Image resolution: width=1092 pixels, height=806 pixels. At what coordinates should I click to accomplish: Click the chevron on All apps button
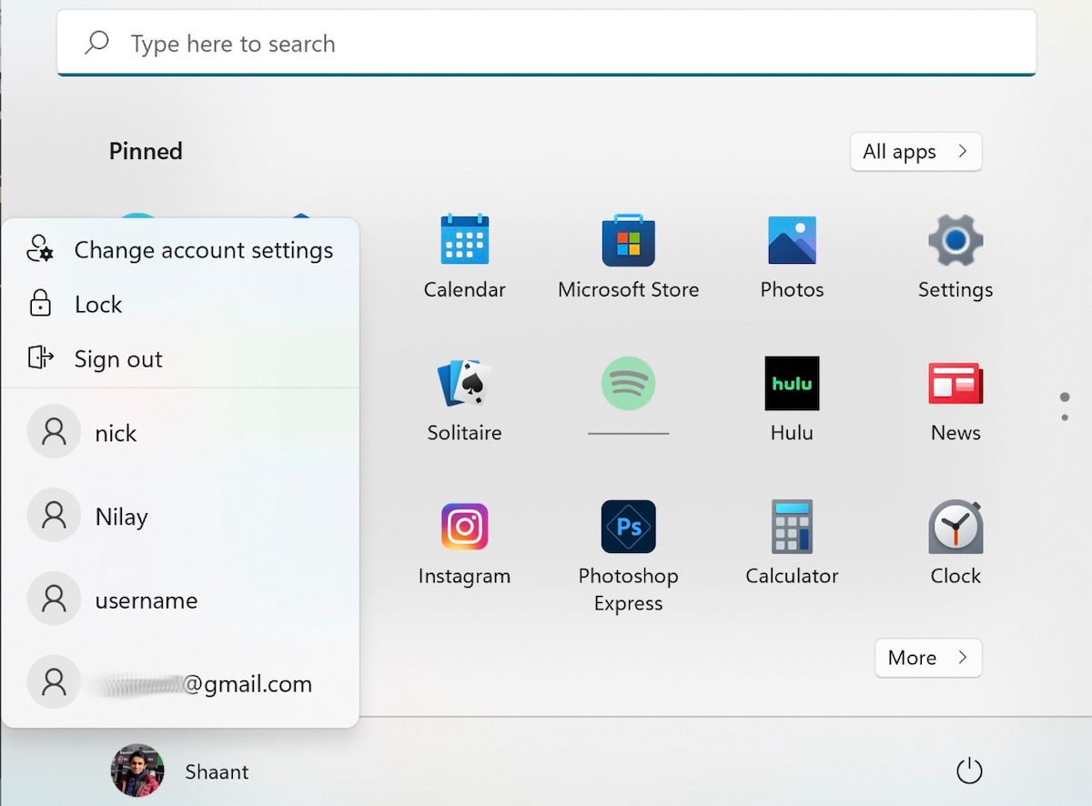[x=963, y=151]
